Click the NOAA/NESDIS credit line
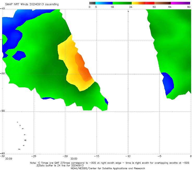The image size is (193, 170). coord(108,168)
